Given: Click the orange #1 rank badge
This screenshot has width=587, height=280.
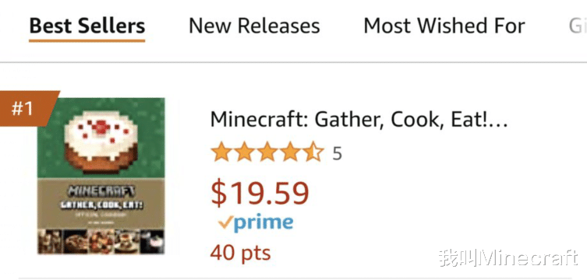Looking at the screenshot, I should click(27, 109).
